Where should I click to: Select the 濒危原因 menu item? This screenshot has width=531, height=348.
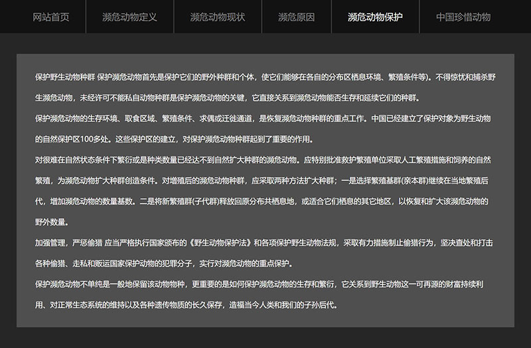[x=296, y=17]
